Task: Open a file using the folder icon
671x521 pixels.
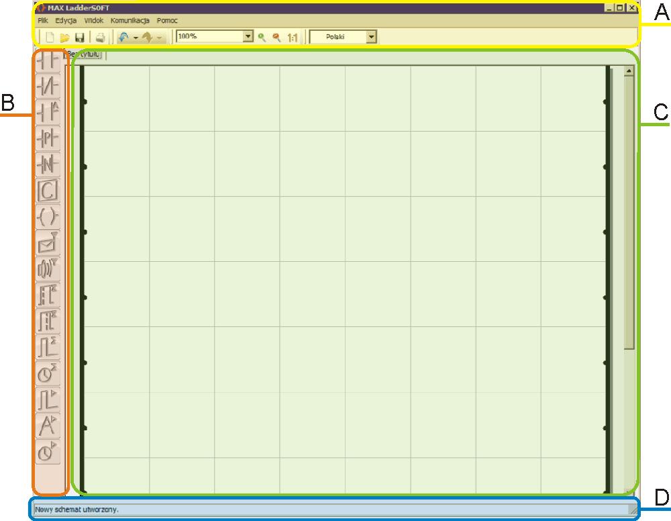Action: 64,38
